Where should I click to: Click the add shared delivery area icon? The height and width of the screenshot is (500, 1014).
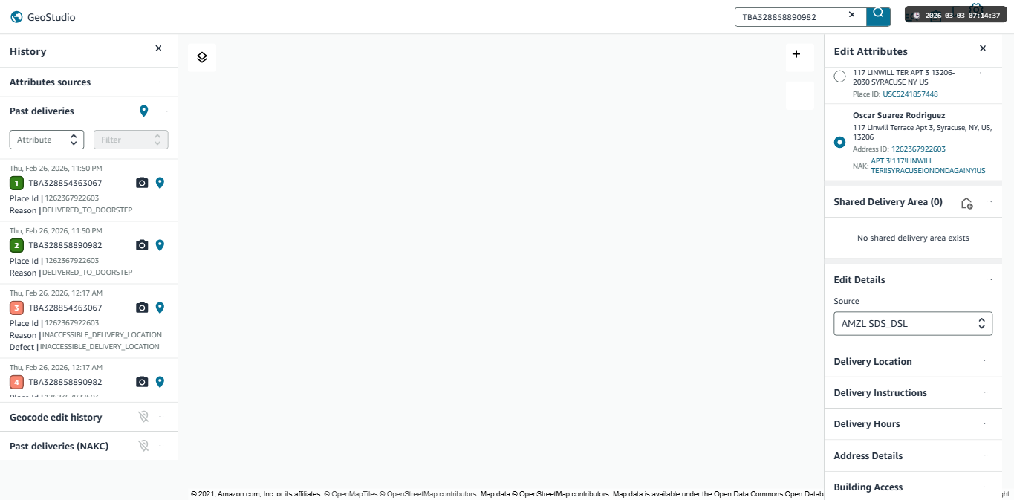pos(966,203)
